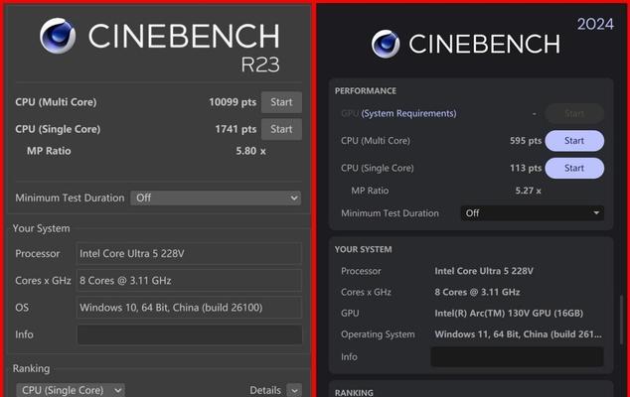This screenshot has width=630, height=397.
Task: Click the disabled GPU Start button in Cinebench 2024
Action: (x=574, y=113)
